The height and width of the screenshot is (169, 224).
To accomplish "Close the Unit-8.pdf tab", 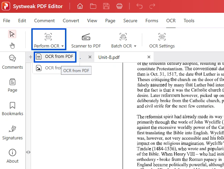I will 149,57.
